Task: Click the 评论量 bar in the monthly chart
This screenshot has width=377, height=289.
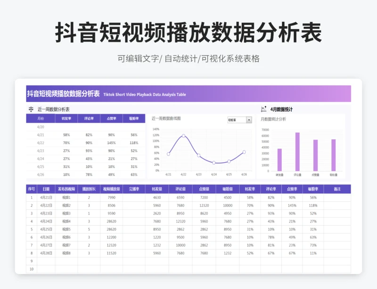Action: [x=297, y=152]
